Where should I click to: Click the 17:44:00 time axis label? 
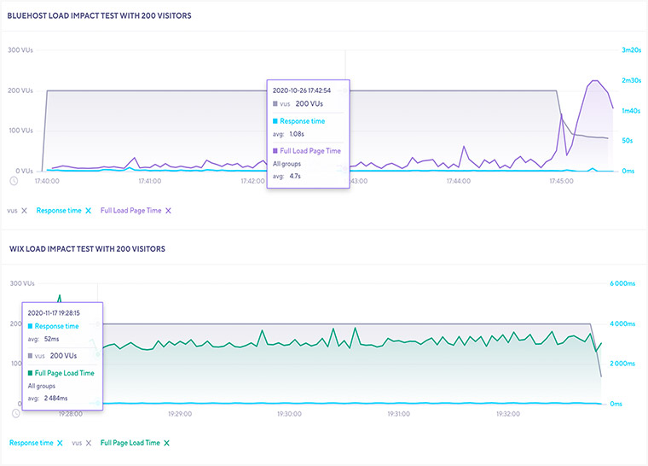click(x=459, y=181)
